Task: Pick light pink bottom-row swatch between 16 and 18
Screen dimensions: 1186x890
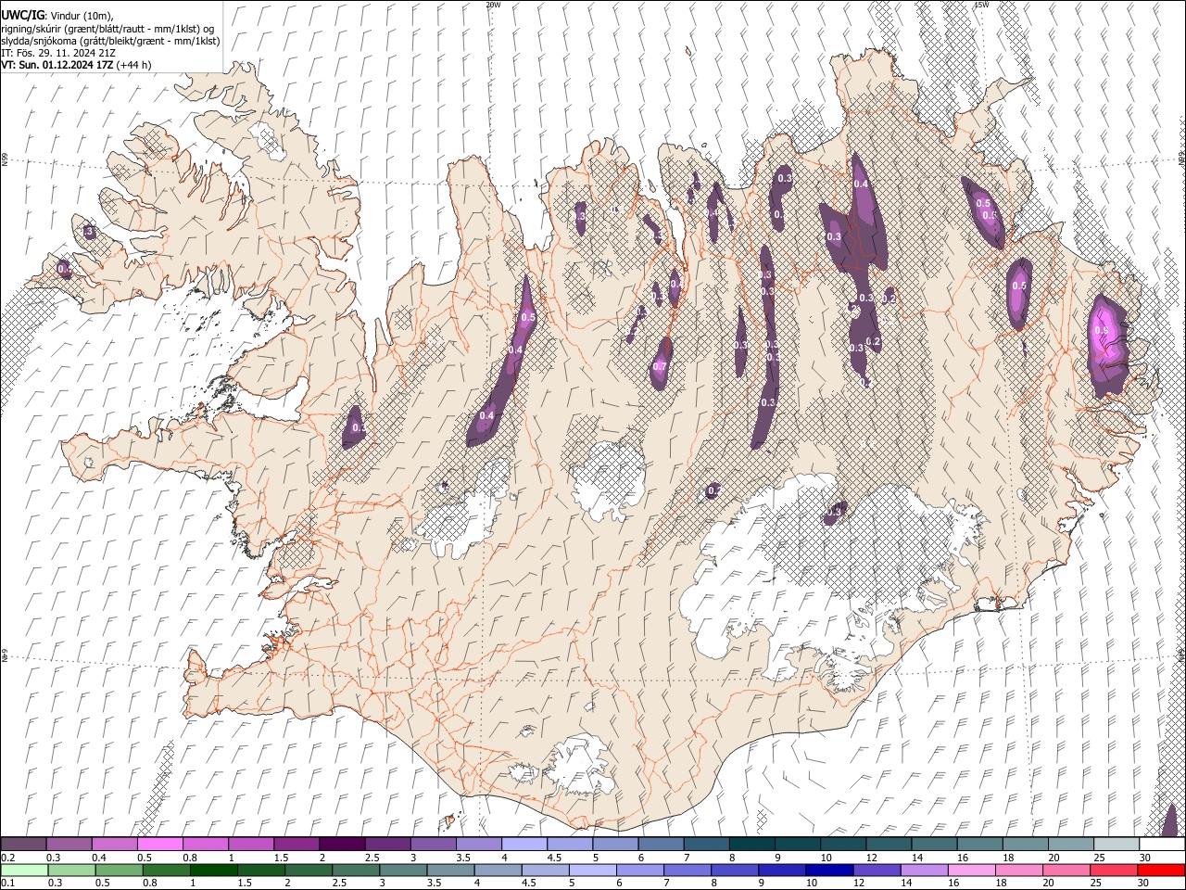Action: pos(971,870)
